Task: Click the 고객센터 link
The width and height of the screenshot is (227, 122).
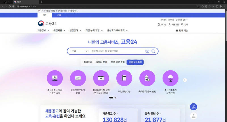Action: tap(163, 20)
